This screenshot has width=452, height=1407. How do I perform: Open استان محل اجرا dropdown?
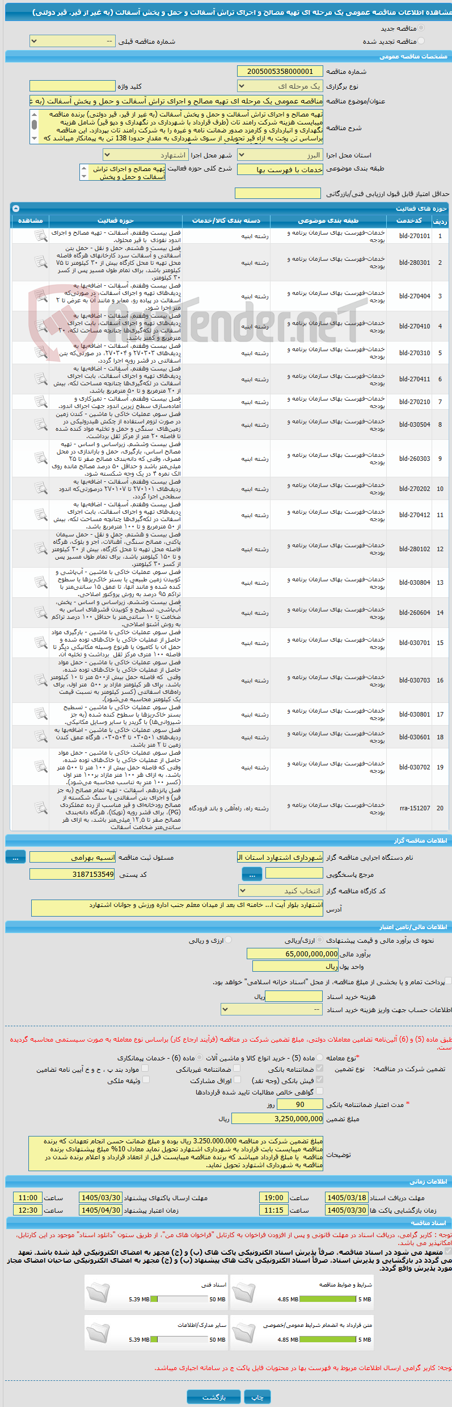click(x=280, y=155)
